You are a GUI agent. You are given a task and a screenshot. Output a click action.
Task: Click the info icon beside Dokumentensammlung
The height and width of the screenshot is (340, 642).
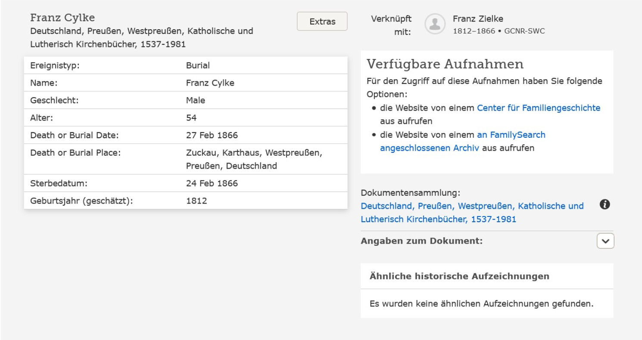coord(605,205)
